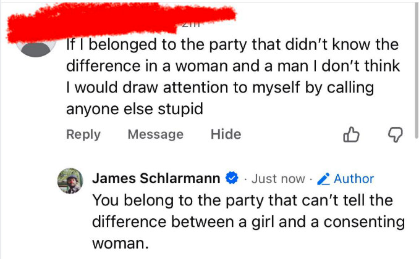Like the comment with thumbs up icon

[x=351, y=134]
